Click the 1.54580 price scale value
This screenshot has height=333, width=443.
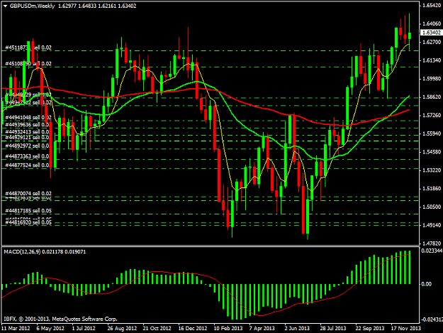[431, 152]
